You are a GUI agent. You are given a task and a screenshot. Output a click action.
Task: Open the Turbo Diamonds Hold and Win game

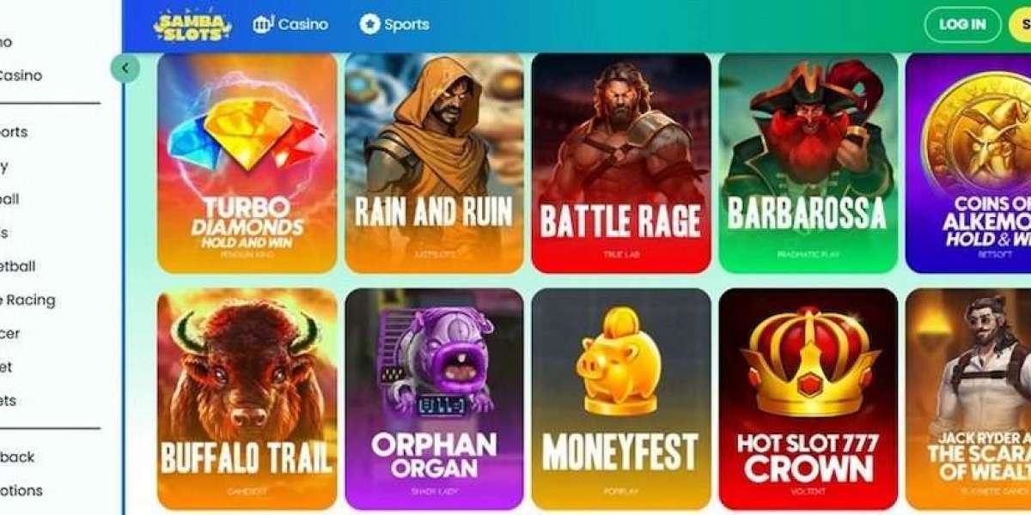coord(247,163)
